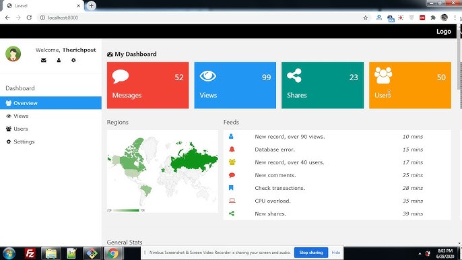Click the green map legend bar
The height and width of the screenshot is (260, 462).
tap(126, 210)
